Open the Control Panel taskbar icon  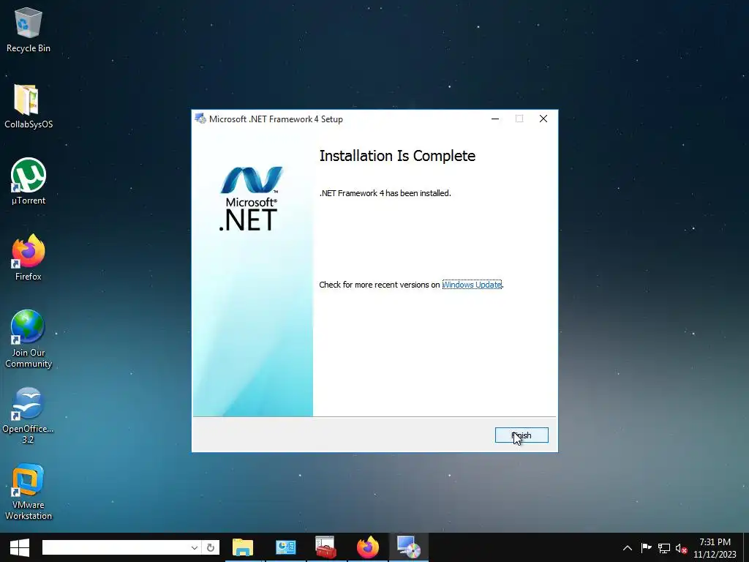pyautogui.click(x=286, y=547)
